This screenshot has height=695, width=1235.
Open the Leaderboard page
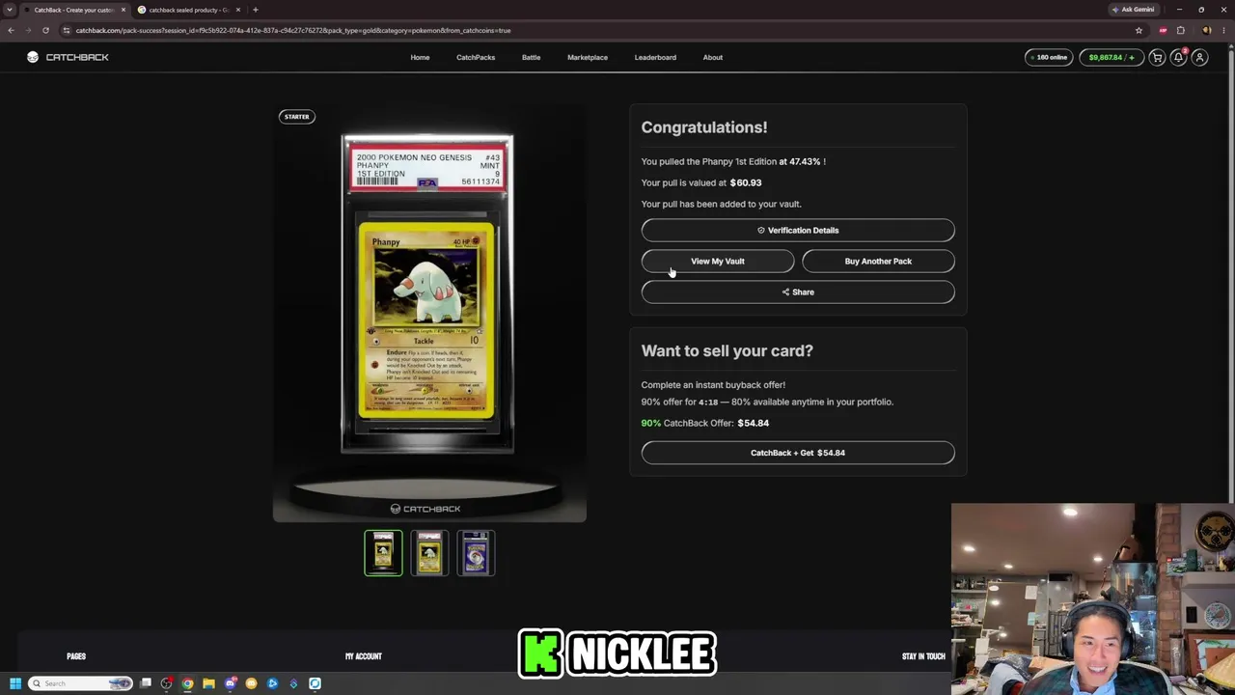655,57
